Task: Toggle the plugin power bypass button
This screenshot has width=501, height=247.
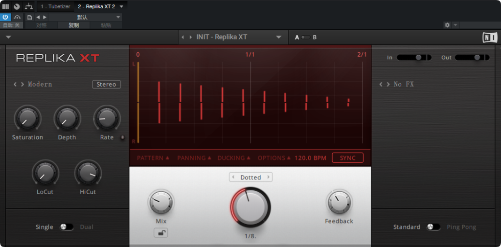Action: click(5, 17)
